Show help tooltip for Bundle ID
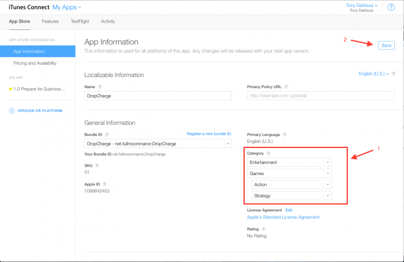This screenshot has width=404, height=262. (107, 135)
